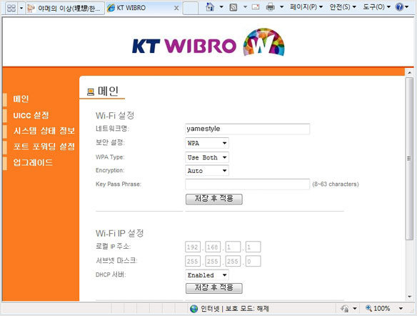This screenshot has height=316, width=417.
Task: Click last subnet mask field 0
Action: pos(253,261)
